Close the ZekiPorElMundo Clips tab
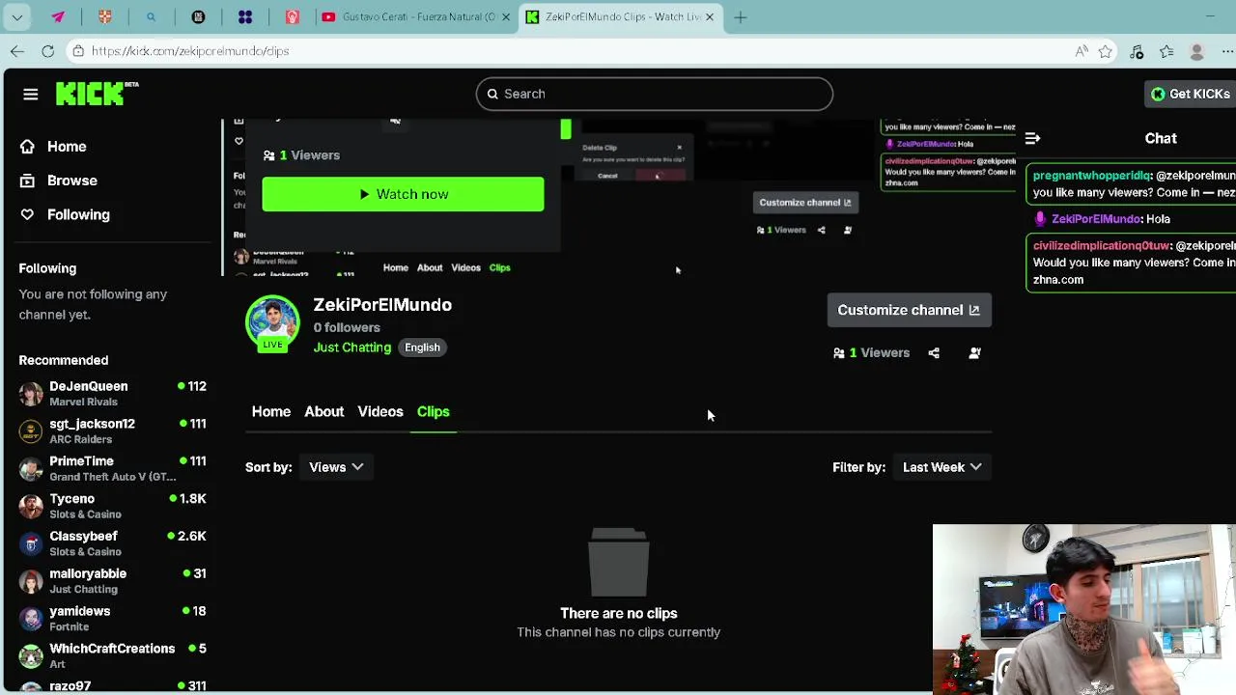Image resolution: width=1236 pixels, height=695 pixels. [710, 17]
